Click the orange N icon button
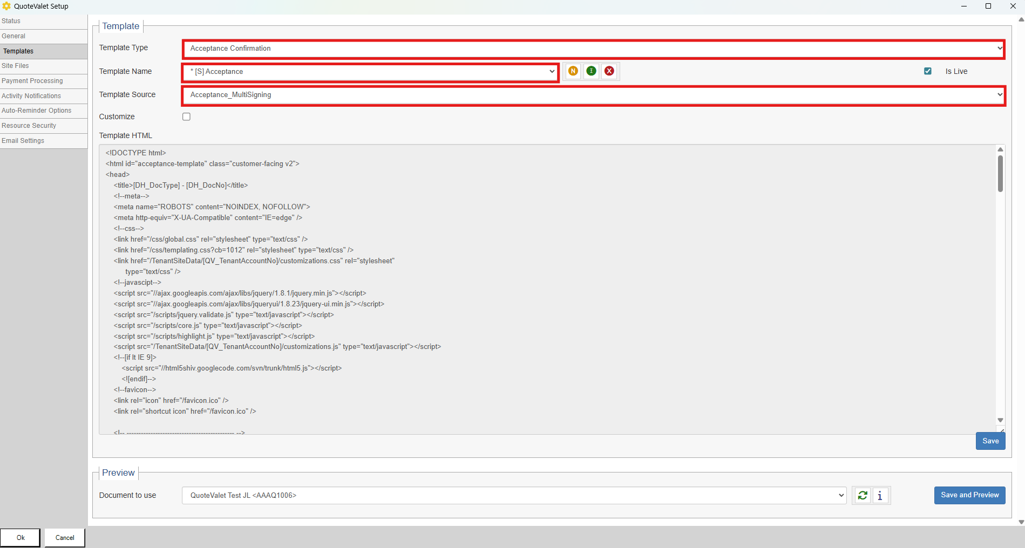The width and height of the screenshot is (1025, 548). (x=573, y=71)
